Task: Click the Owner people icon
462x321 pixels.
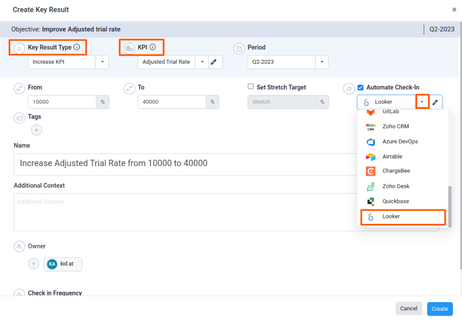Action: tap(19, 247)
